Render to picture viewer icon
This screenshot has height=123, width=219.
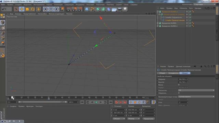pyautogui.click(x=74, y=9)
